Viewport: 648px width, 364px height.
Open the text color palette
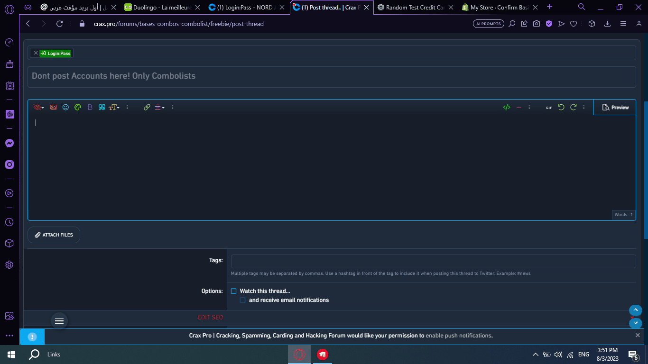78,108
